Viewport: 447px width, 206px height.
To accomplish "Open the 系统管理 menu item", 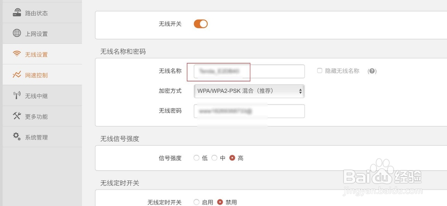I will (42, 137).
